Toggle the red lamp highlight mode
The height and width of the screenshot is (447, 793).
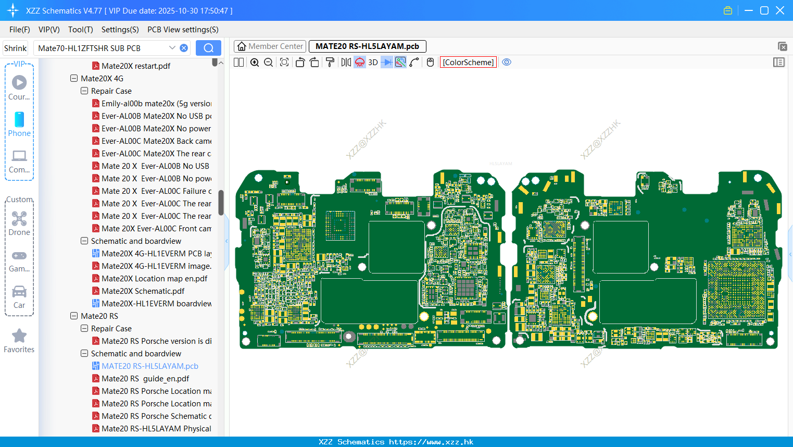pos(360,63)
